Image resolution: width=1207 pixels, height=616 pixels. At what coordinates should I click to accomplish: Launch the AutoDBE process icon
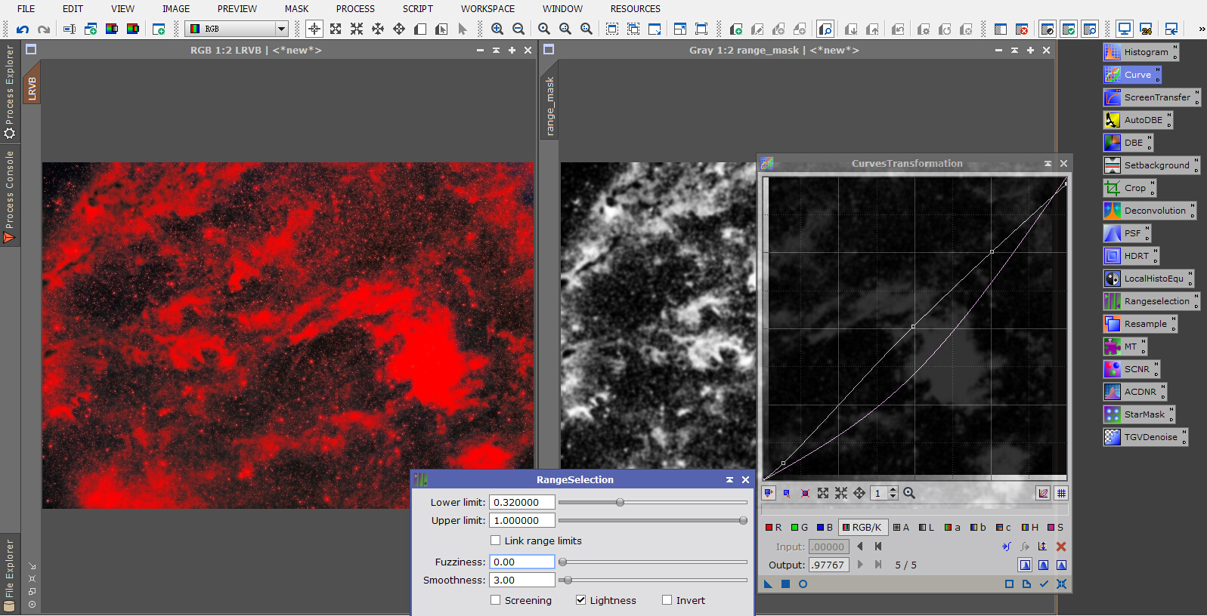pos(1138,120)
